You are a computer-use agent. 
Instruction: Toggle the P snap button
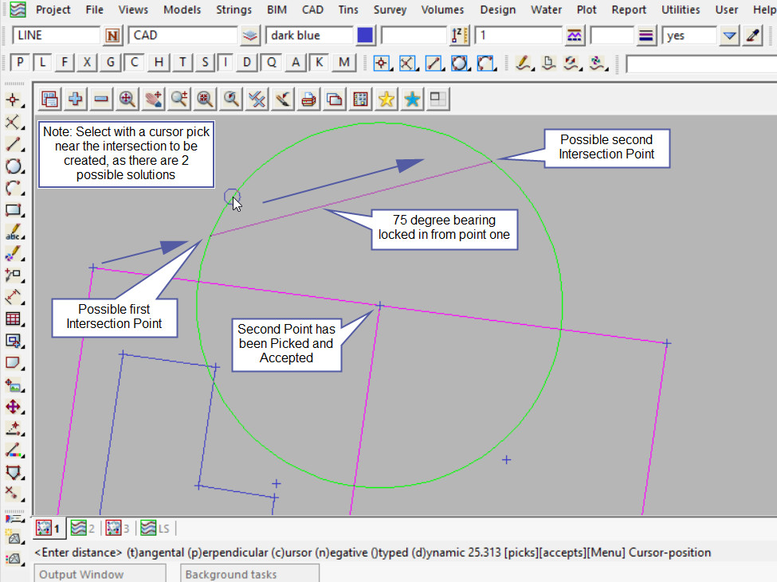point(20,63)
